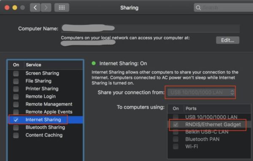Click the red close window button

pos(7,8)
